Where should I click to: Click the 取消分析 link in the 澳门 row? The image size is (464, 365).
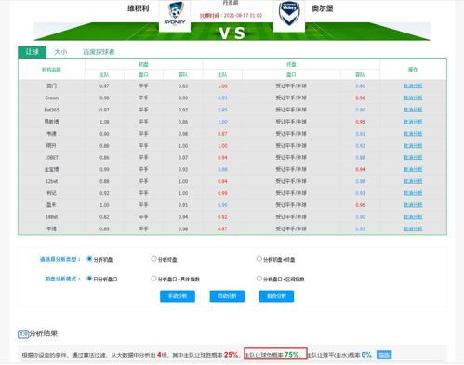click(x=413, y=85)
